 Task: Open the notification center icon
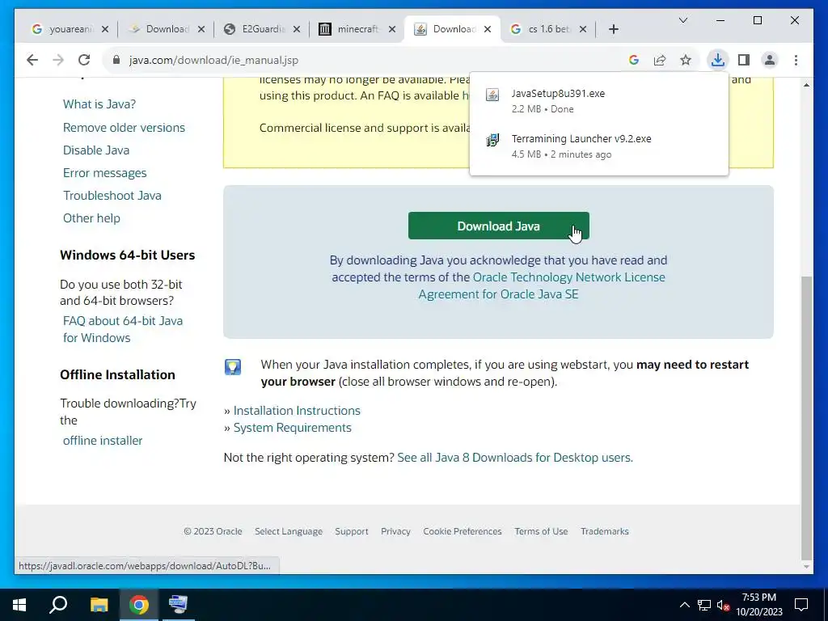pos(801,605)
